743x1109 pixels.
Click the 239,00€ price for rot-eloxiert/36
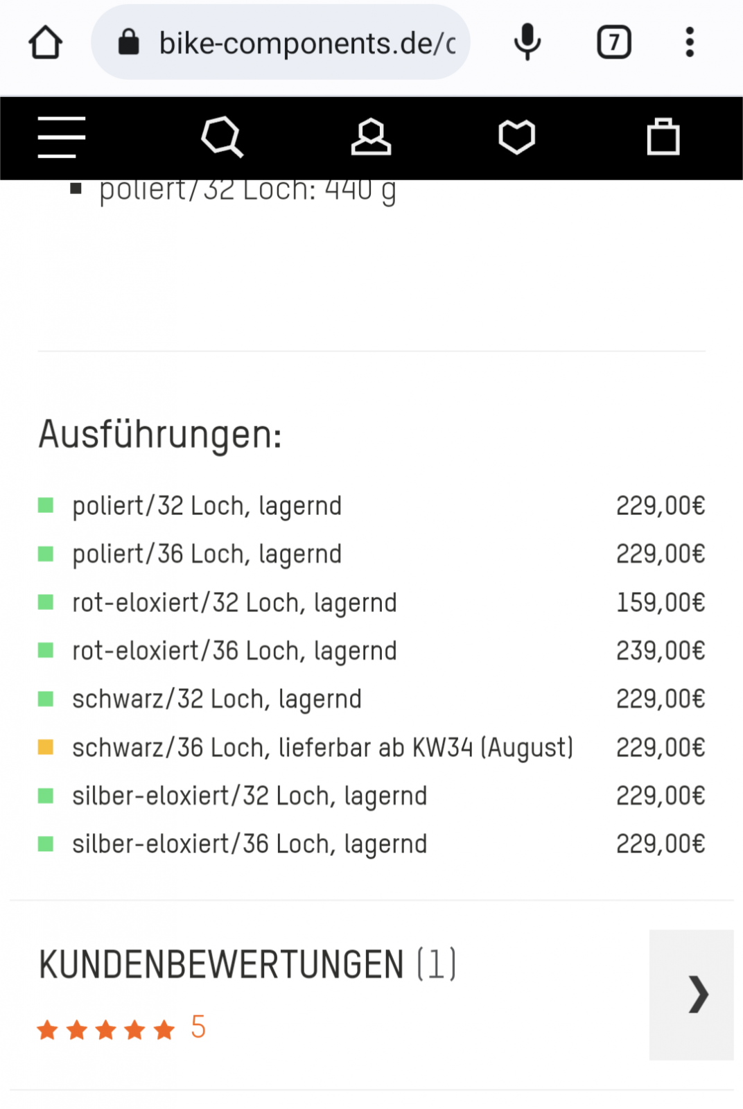click(x=660, y=651)
